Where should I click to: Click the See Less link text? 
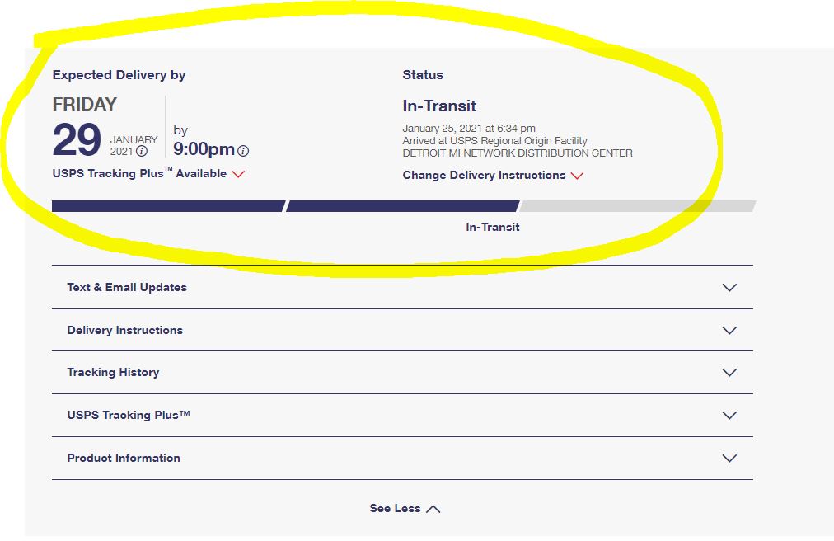point(395,509)
